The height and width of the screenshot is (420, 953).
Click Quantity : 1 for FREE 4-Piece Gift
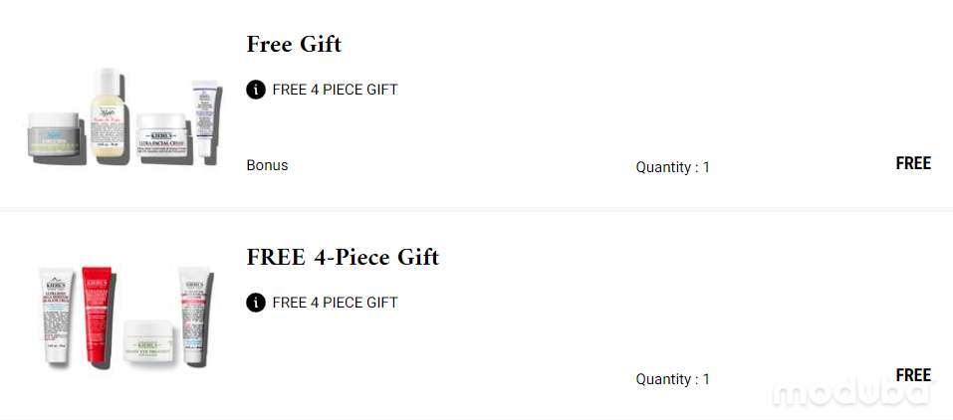673,379
